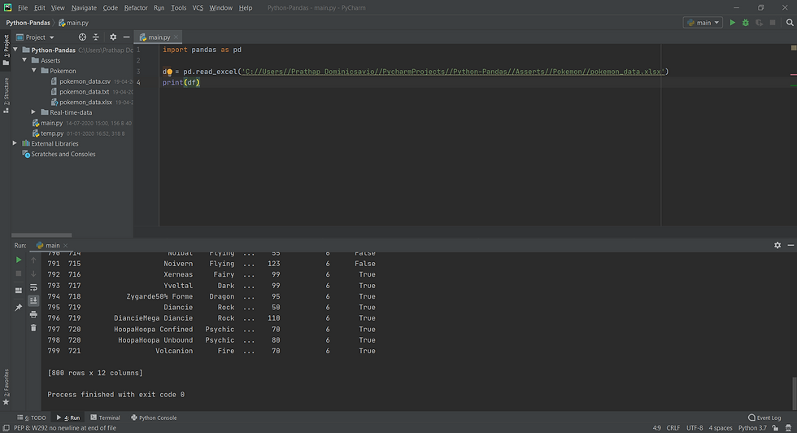Open the TODO tool window
Image resolution: width=797 pixels, height=433 pixels.
[32, 418]
